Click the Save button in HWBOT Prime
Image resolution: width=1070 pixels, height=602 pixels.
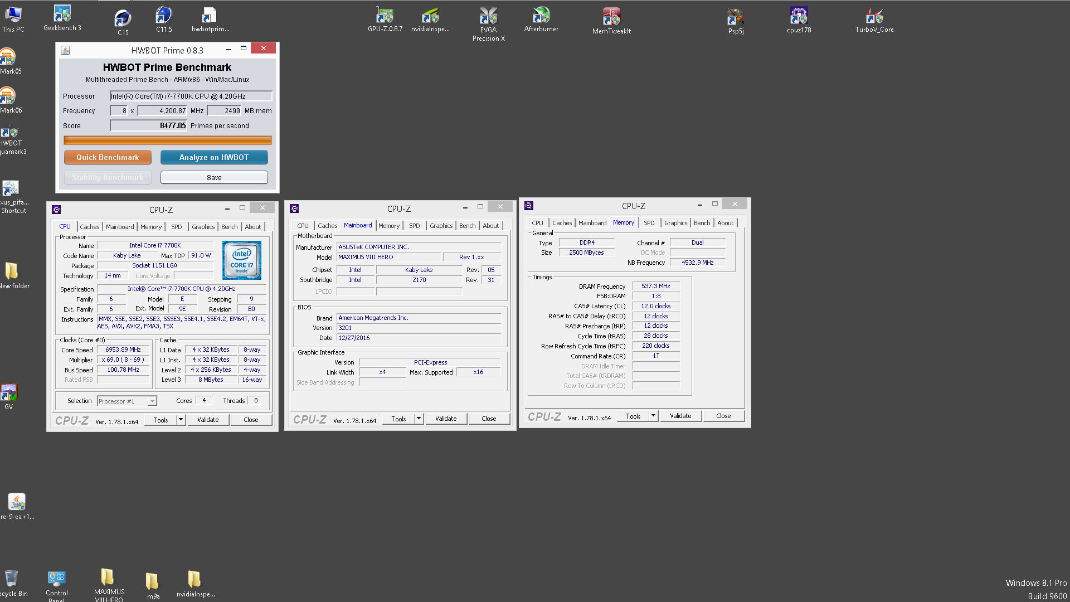[x=214, y=177]
